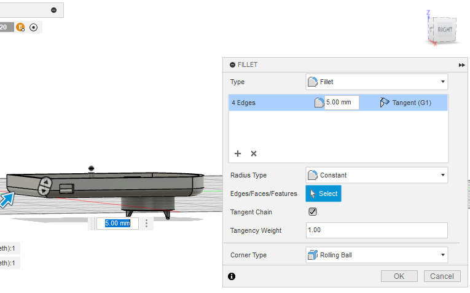Select the 4 Edges row

[x=338, y=103]
